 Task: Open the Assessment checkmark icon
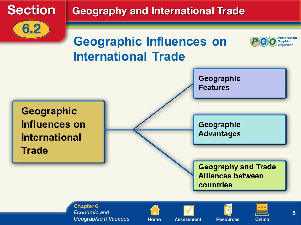click(189, 210)
